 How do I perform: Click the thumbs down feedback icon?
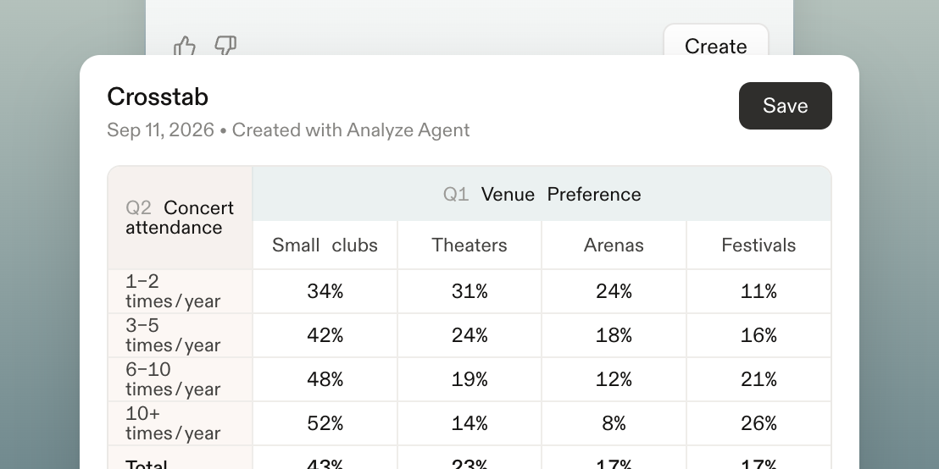pyautogui.click(x=225, y=46)
